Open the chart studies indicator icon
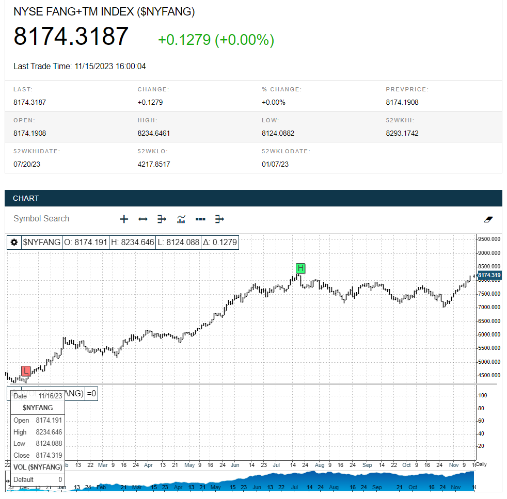 coord(181,219)
